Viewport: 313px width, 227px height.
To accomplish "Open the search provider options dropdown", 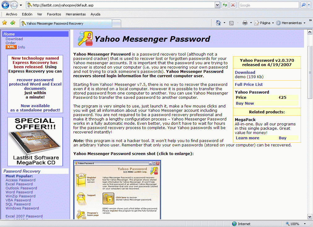I will point(309,5).
